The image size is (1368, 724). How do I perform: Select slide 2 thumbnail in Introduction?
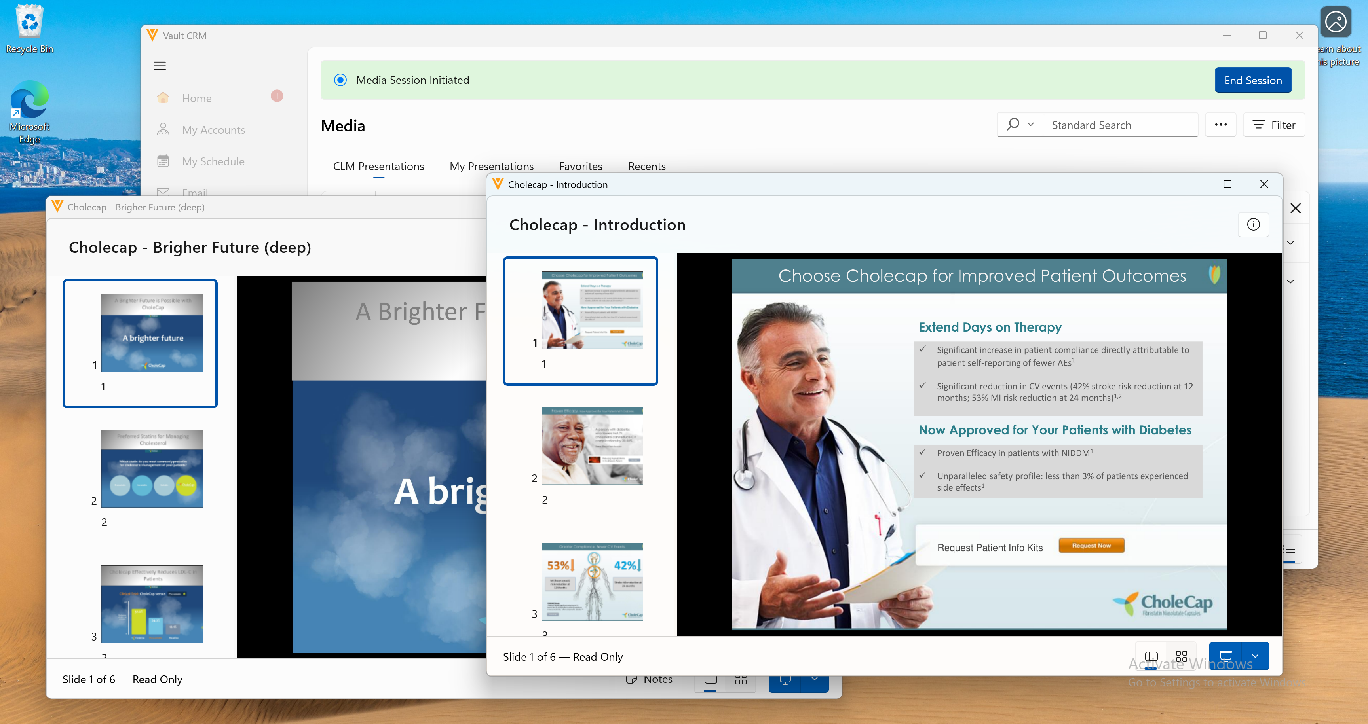pos(592,446)
